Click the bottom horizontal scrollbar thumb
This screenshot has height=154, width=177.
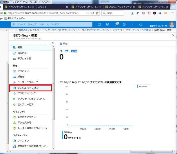tap(151, 151)
